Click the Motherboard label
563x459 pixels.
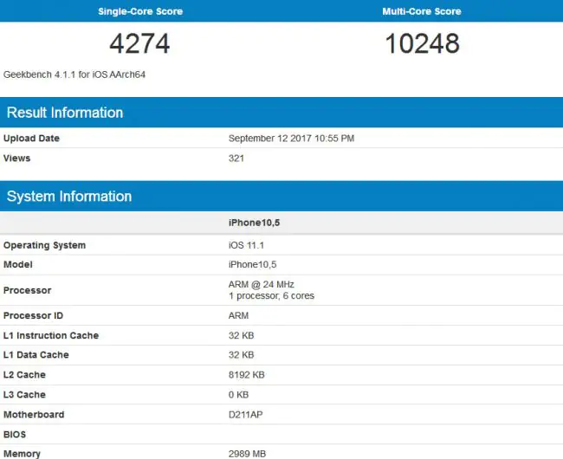(34, 415)
